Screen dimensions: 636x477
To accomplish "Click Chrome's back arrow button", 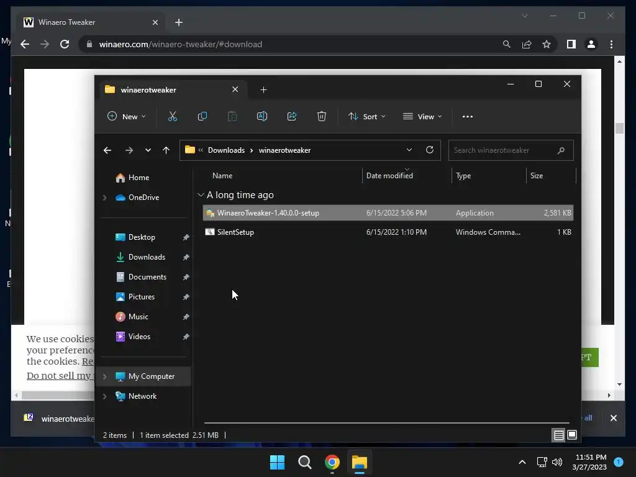I will (25, 44).
